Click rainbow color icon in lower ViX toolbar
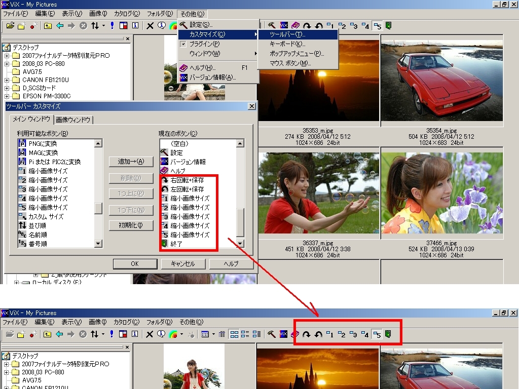Screen dimensions: 519x389 pyautogui.click(x=173, y=334)
